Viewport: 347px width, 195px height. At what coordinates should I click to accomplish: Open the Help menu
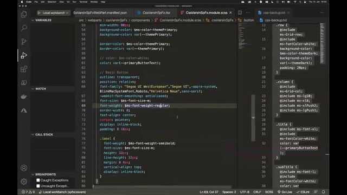pyautogui.click(x=103, y=2)
